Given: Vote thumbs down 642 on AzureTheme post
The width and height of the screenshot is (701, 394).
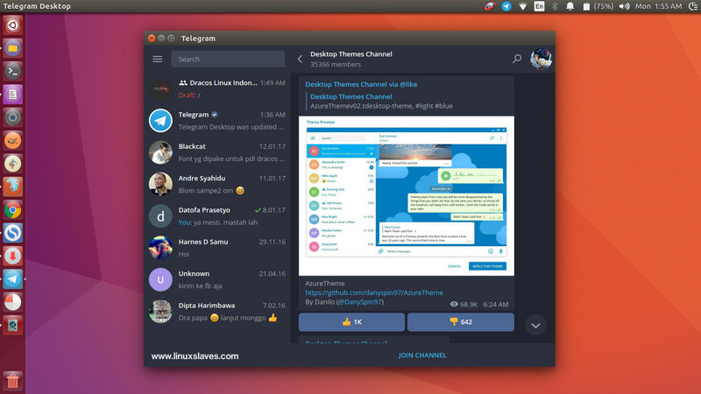Looking at the screenshot, I should (461, 322).
